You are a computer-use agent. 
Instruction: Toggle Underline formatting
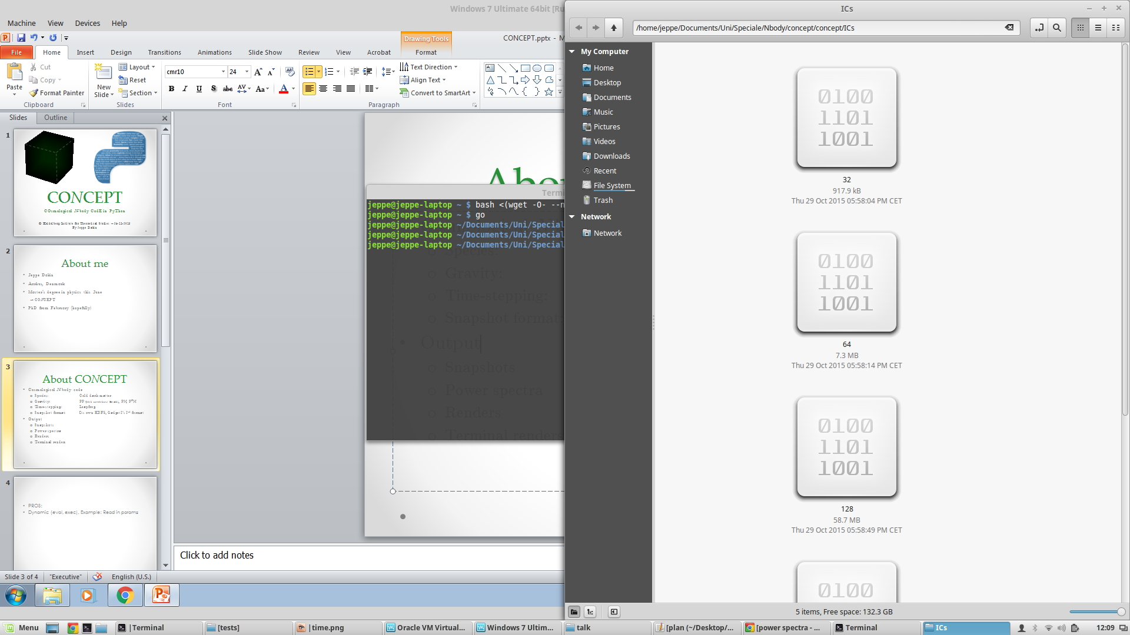pyautogui.click(x=199, y=89)
